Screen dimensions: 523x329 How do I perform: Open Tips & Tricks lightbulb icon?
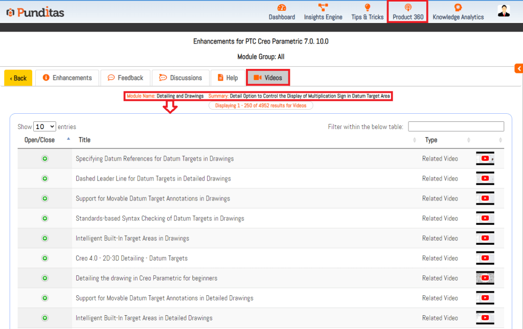click(367, 8)
